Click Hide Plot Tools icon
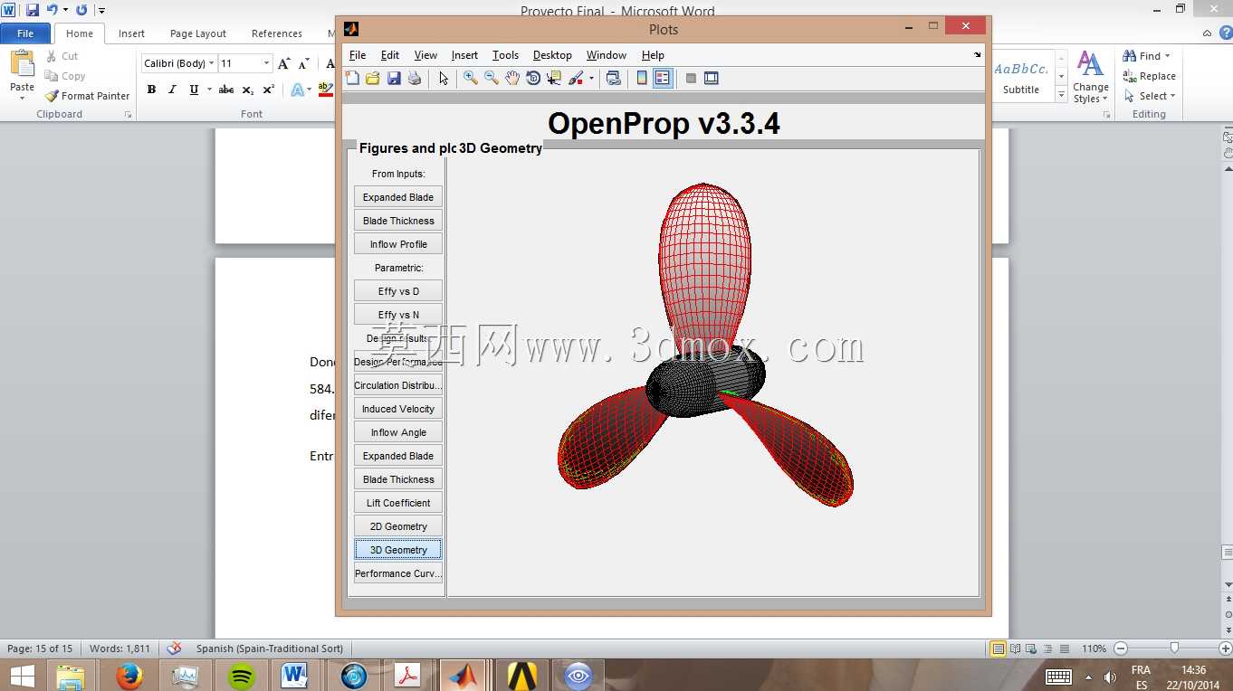 [x=691, y=79]
